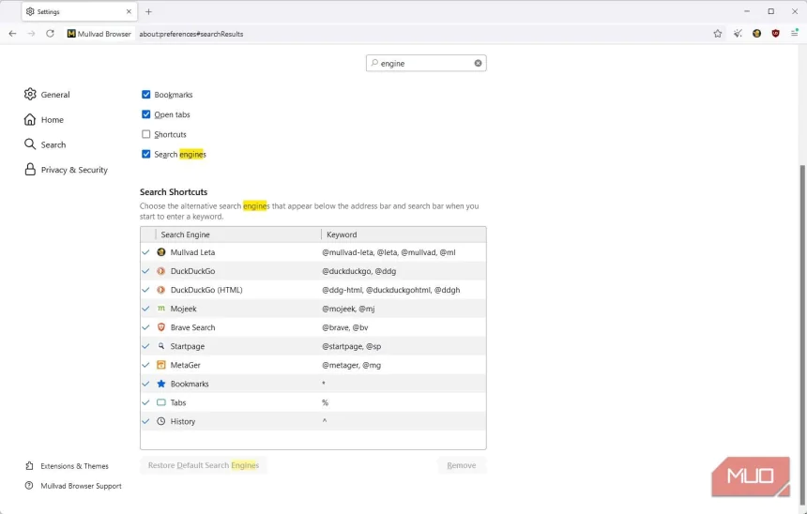
Task: Click the New Identity broom icon
Action: [x=738, y=34]
